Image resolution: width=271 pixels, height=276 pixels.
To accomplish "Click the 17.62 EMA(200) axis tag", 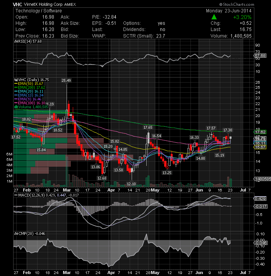I will 260,132.
